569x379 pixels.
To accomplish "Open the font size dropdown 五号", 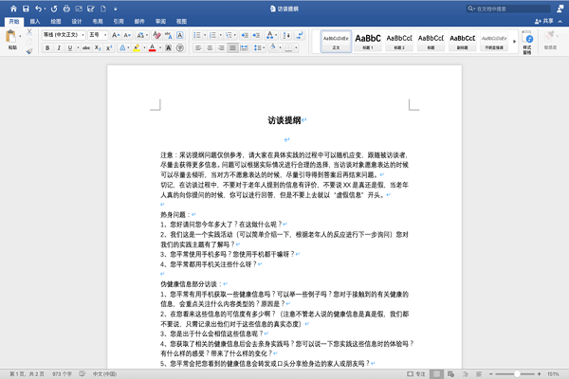I will (x=97, y=35).
